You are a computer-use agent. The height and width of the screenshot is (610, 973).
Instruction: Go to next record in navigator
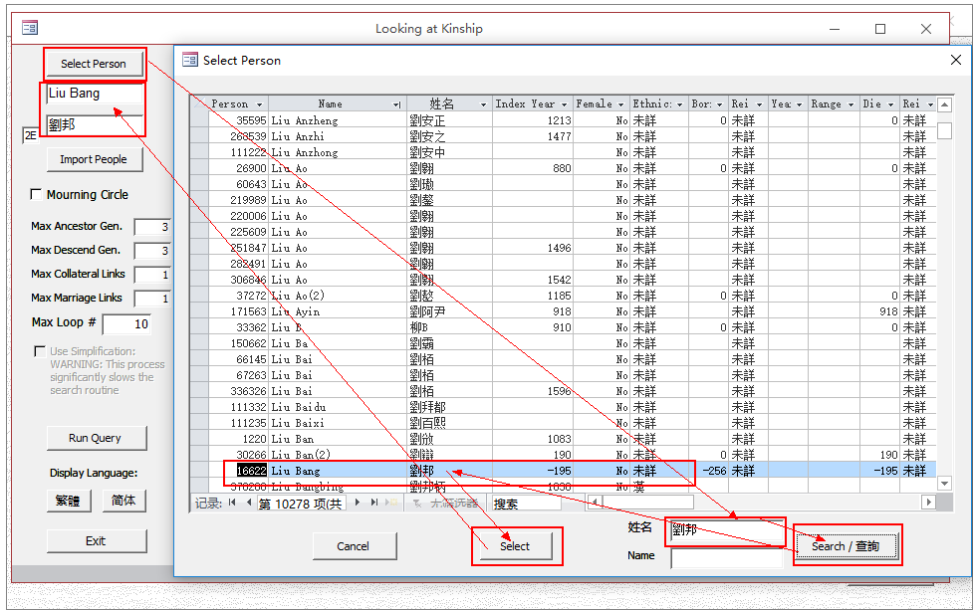(358, 504)
